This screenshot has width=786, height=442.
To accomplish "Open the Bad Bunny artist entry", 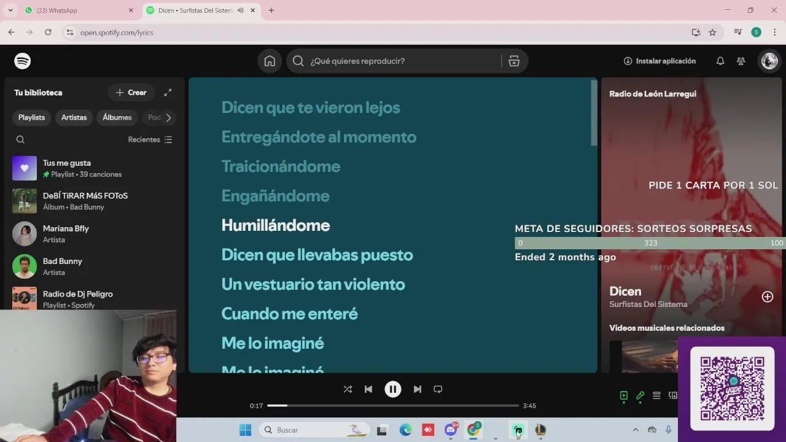I will click(x=93, y=266).
